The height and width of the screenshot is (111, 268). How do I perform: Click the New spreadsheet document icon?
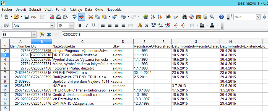[6, 17]
